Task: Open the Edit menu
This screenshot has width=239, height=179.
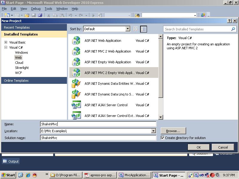Action: point(13,9)
